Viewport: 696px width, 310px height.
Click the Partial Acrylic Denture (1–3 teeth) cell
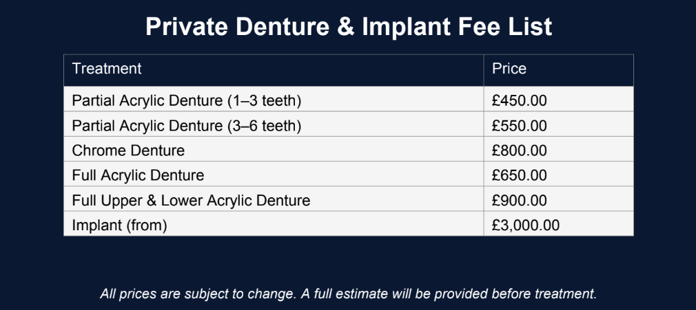pyautogui.click(x=187, y=100)
